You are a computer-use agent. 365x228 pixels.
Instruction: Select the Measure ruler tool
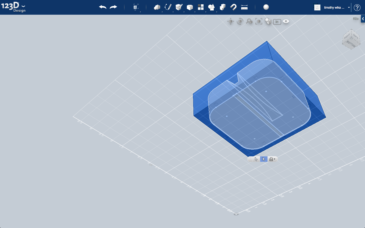pyautogui.click(x=244, y=7)
